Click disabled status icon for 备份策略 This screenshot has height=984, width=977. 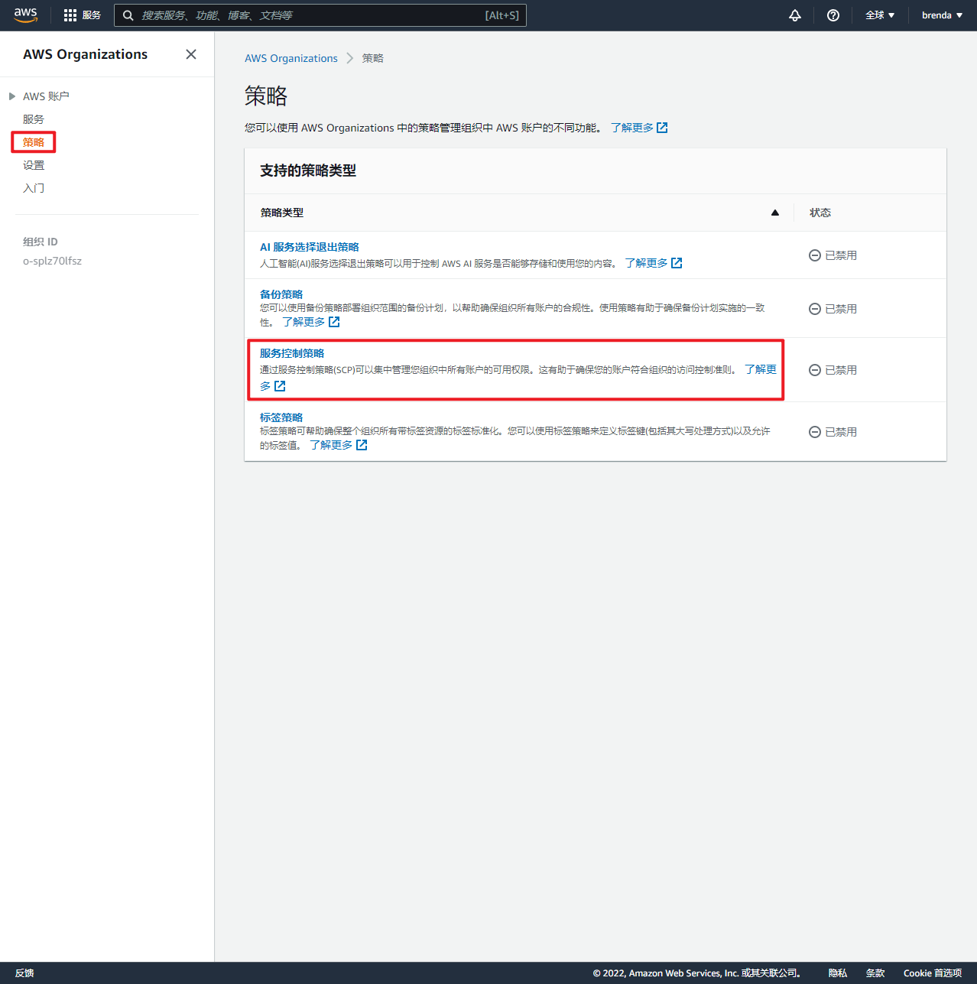tap(815, 309)
